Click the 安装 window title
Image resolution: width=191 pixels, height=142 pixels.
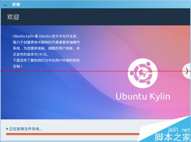(x=16, y=5)
